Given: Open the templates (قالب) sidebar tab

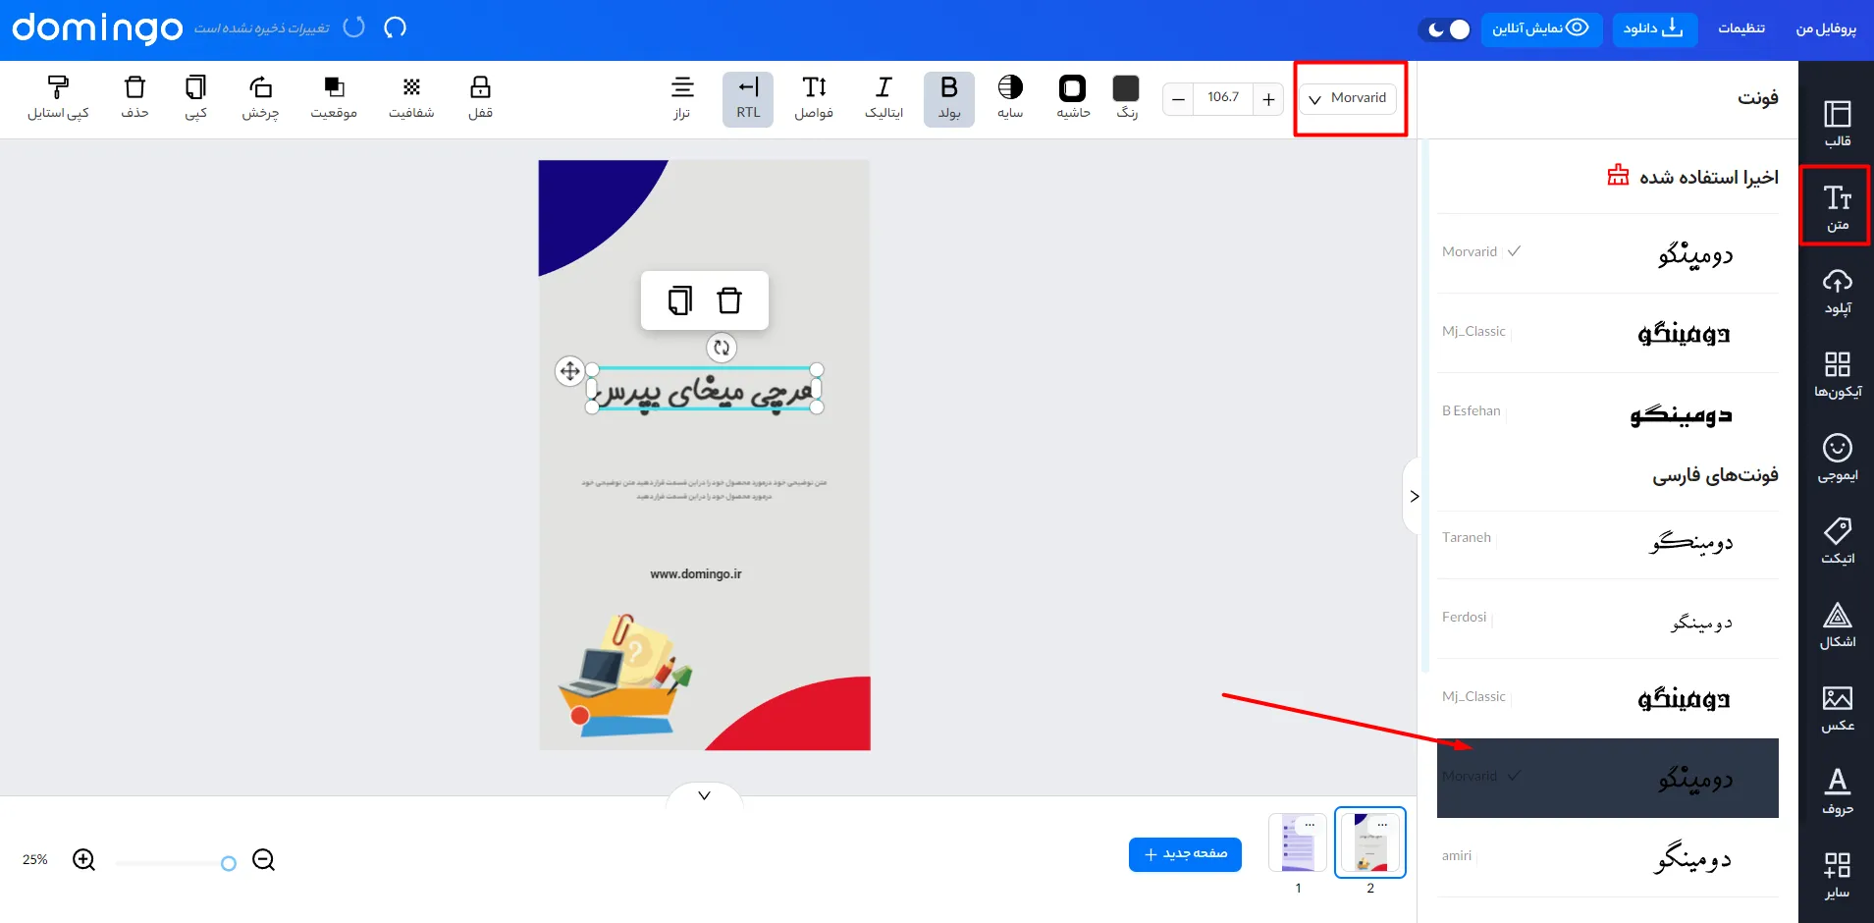Looking at the screenshot, I should [1837, 123].
